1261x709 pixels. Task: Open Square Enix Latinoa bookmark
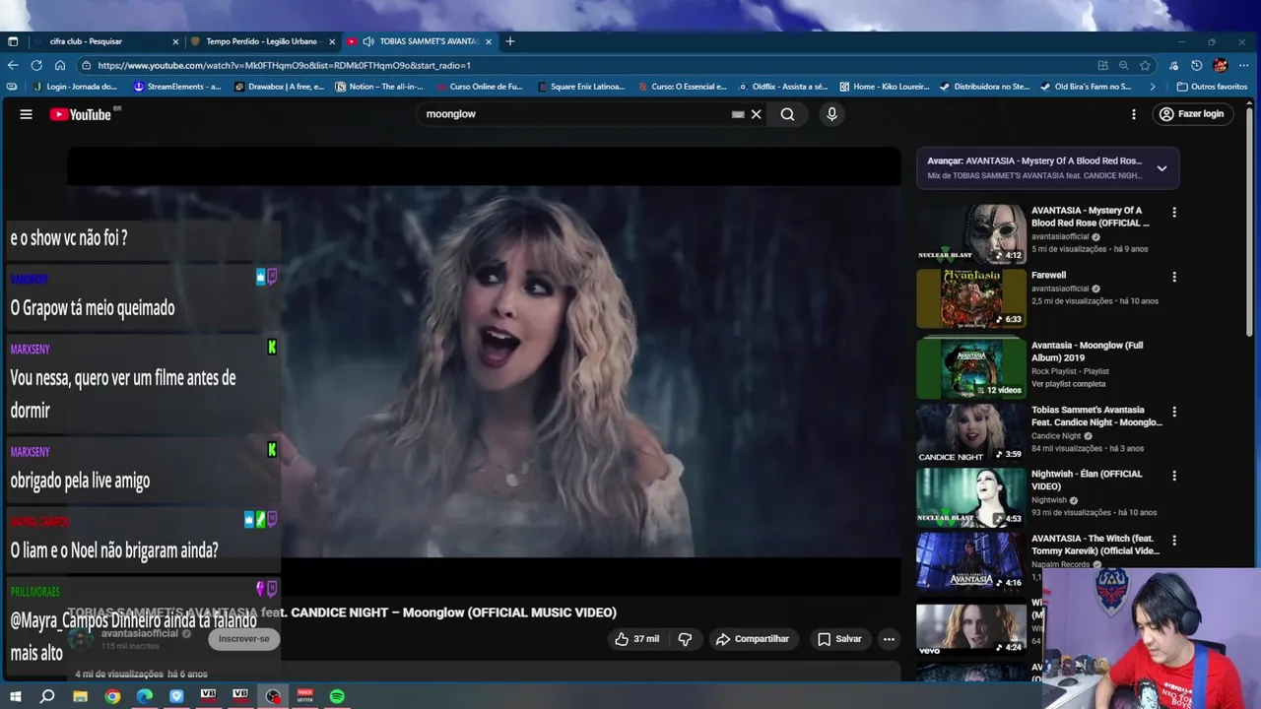581,87
